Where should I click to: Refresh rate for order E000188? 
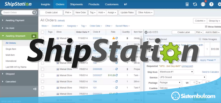[117, 38]
